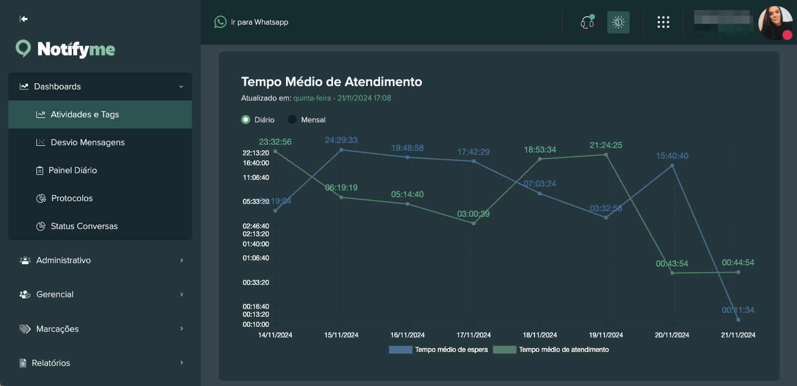The image size is (797, 386).
Task: Open the headset support icon
Action: 587,22
